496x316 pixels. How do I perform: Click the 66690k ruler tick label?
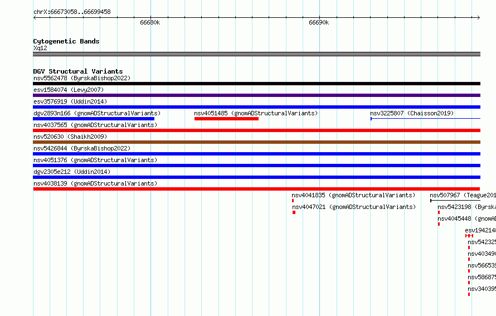point(319,22)
